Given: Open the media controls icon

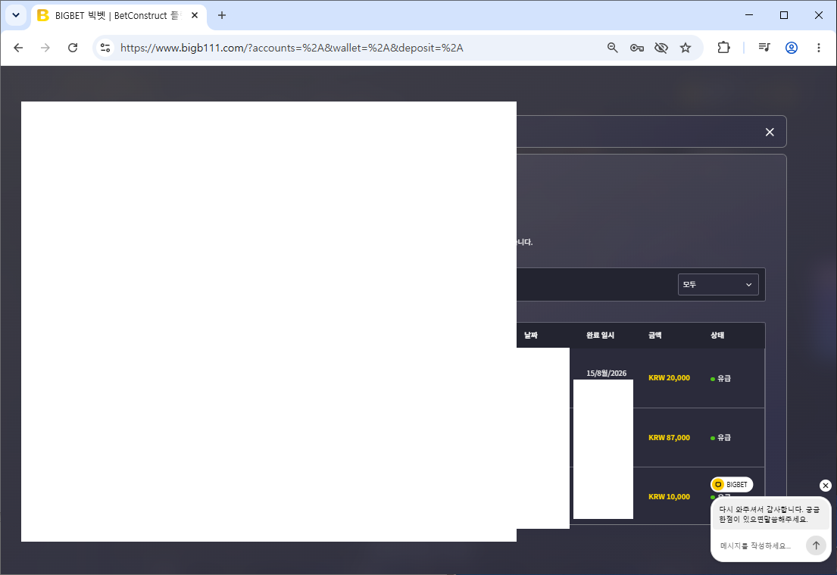Looking at the screenshot, I should [x=764, y=48].
